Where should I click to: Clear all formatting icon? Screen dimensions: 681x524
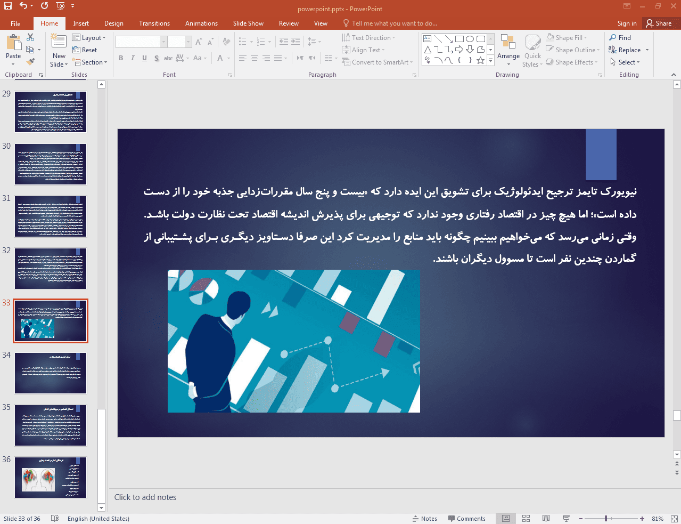point(226,42)
